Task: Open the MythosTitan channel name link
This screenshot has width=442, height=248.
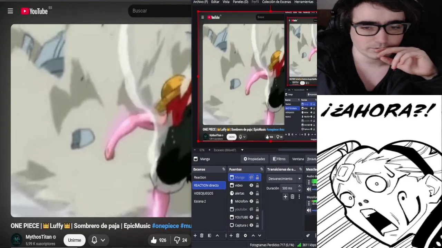Action: coord(39,237)
